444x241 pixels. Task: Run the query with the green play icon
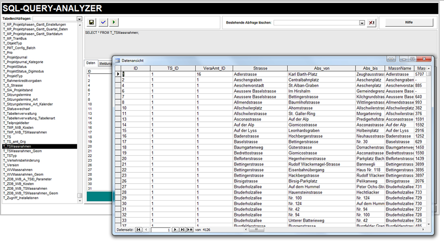(x=114, y=23)
